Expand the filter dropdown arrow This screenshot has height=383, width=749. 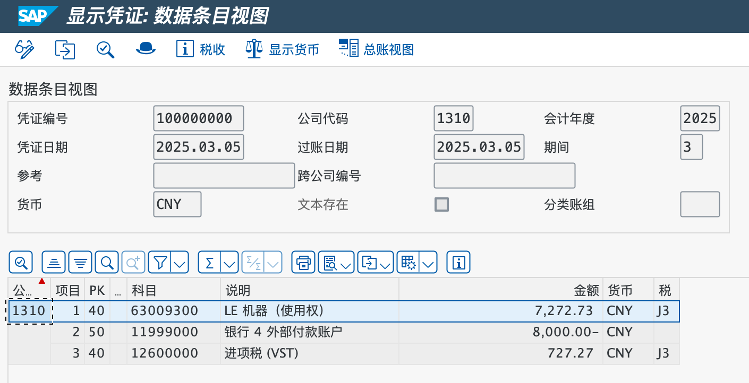tap(181, 263)
